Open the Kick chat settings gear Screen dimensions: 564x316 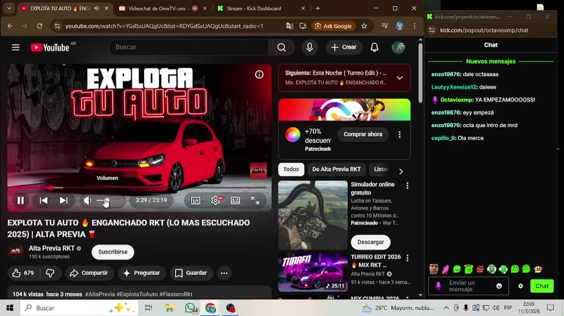521,286
